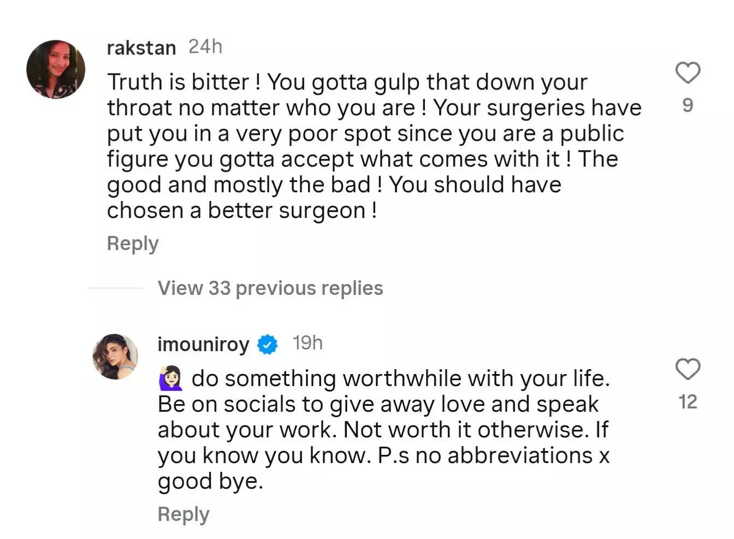734x539 pixels.
Task: Open the rakstan username link
Action: (x=141, y=48)
